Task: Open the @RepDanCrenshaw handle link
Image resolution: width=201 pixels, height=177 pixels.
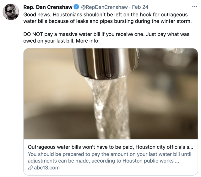Action: pyautogui.click(x=104, y=7)
